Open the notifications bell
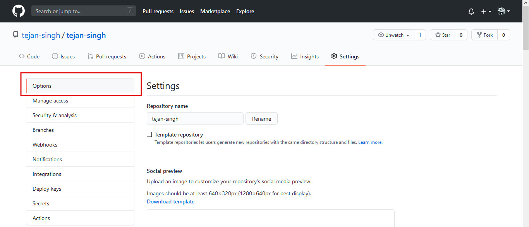This screenshot has height=227, width=529. (471, 12)
